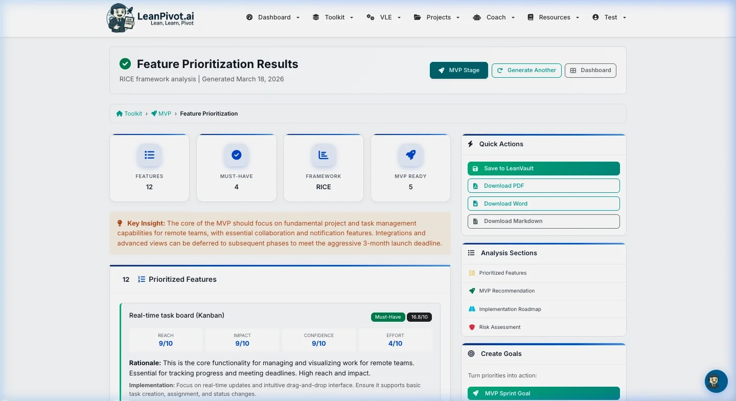Open the Resources dropdown menu
This screenshot has width=736, height=401.
[553, 17]
